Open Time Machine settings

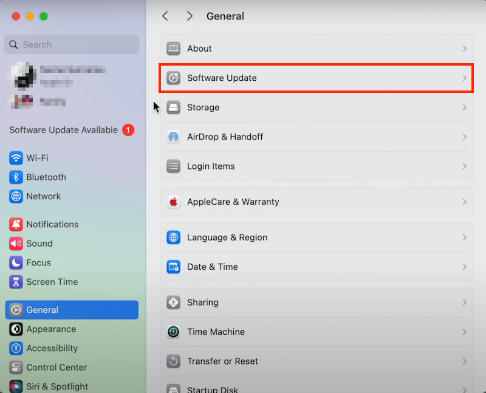pyautogui.click(x=316, y=332)
